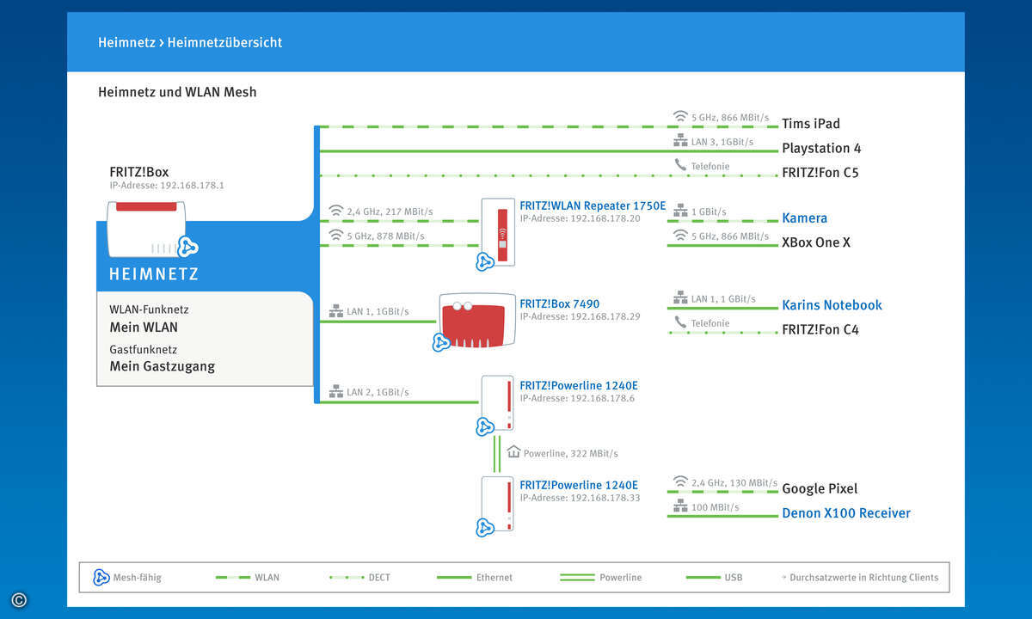Click the mesh badge on the main FRITZ!Box
Screen dimensions: 1032x619
pyautogui.click(x=187, y=247)
